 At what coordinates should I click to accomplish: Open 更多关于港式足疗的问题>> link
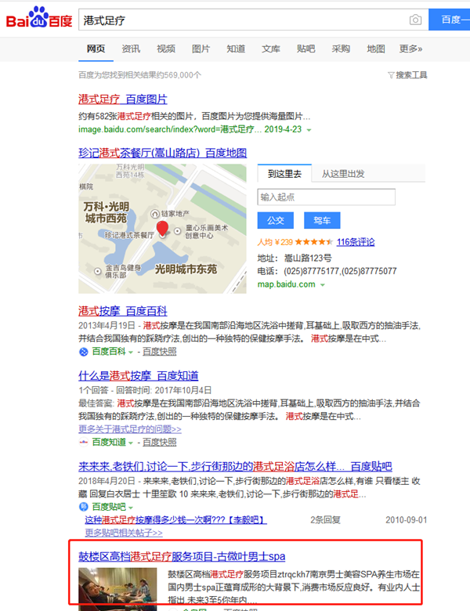point(130,429)
